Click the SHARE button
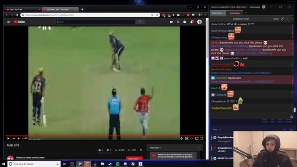Image resolution: width=297 pixels, height=167 pixels. [x=120, y=150]
